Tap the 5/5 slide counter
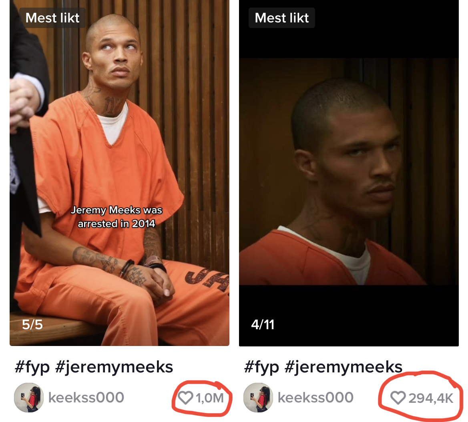468x422 pixels. pyautogui.click(x=32, y=324)
